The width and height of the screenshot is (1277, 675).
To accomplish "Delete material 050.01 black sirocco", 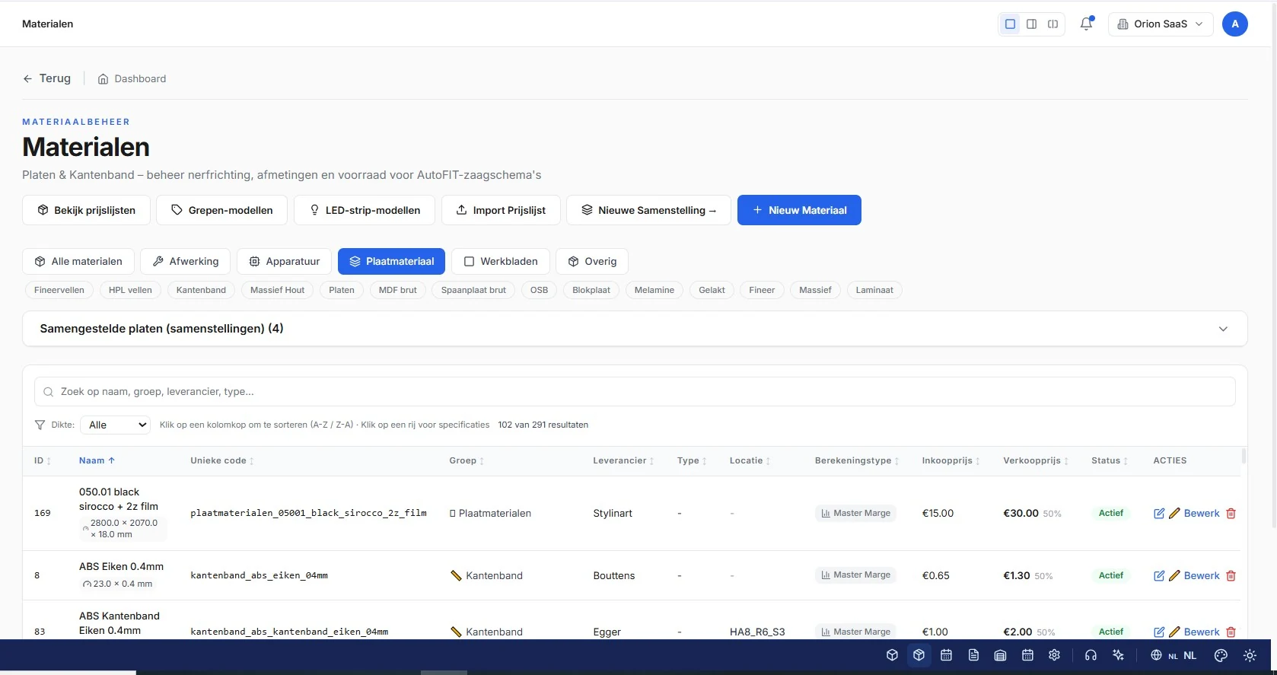I will [1231, 514].
